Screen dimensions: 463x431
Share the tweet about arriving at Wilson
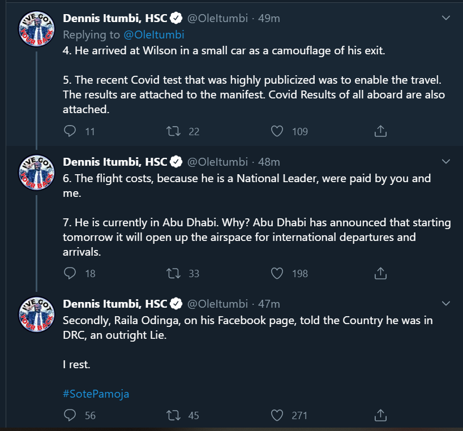(381, 131)
